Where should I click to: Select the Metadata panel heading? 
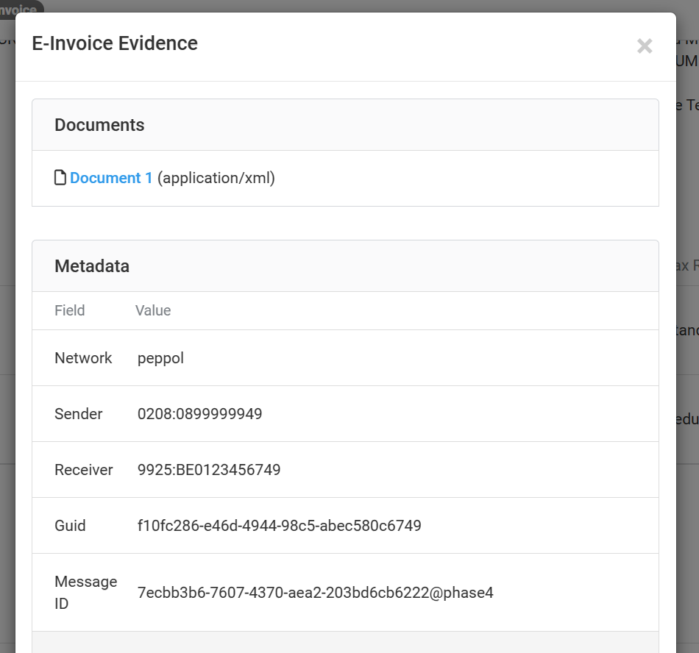(92, 266)
